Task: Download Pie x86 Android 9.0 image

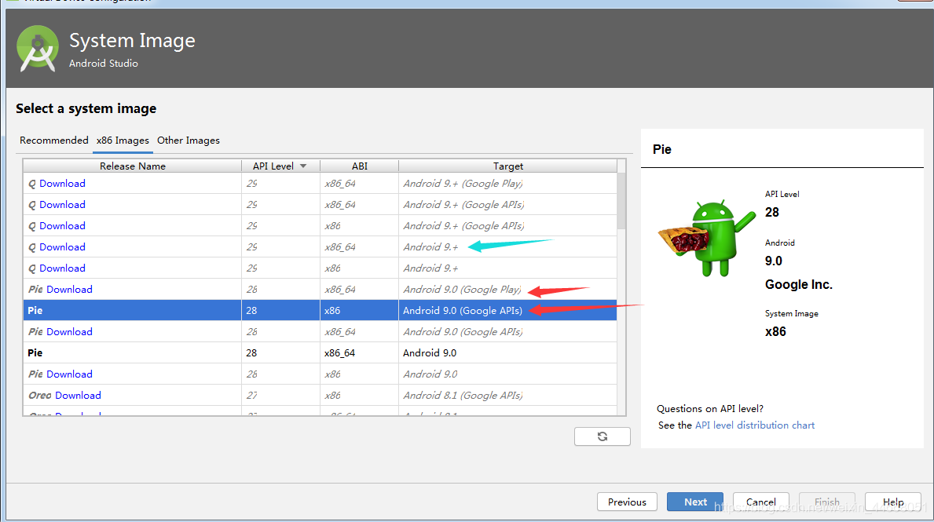Action: coord(69,374)
